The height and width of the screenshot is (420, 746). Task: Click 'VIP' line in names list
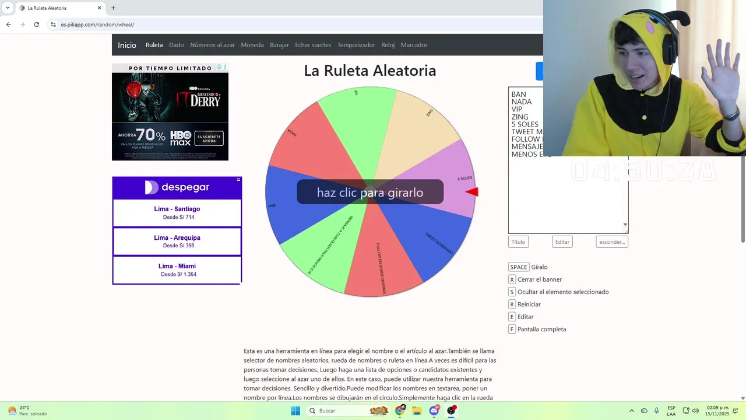coord(517,110)
